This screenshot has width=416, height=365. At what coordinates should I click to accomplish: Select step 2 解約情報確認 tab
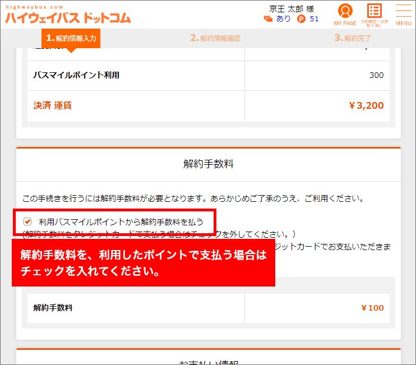click(215, 38)
